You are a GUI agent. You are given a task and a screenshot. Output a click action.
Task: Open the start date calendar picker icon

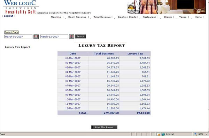[36, 36]
